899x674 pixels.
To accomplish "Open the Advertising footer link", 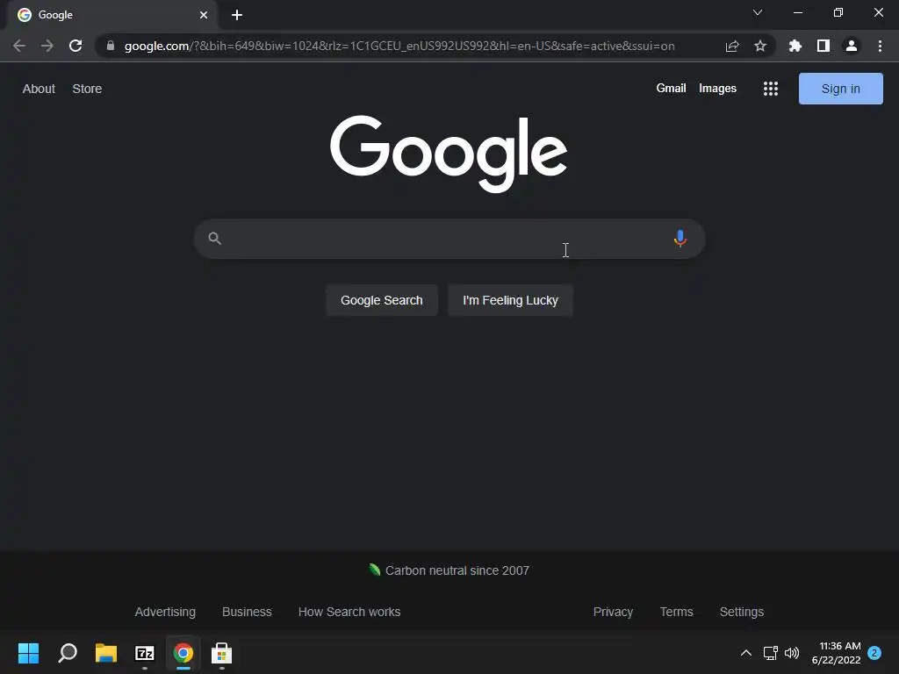I will [165, 612].
